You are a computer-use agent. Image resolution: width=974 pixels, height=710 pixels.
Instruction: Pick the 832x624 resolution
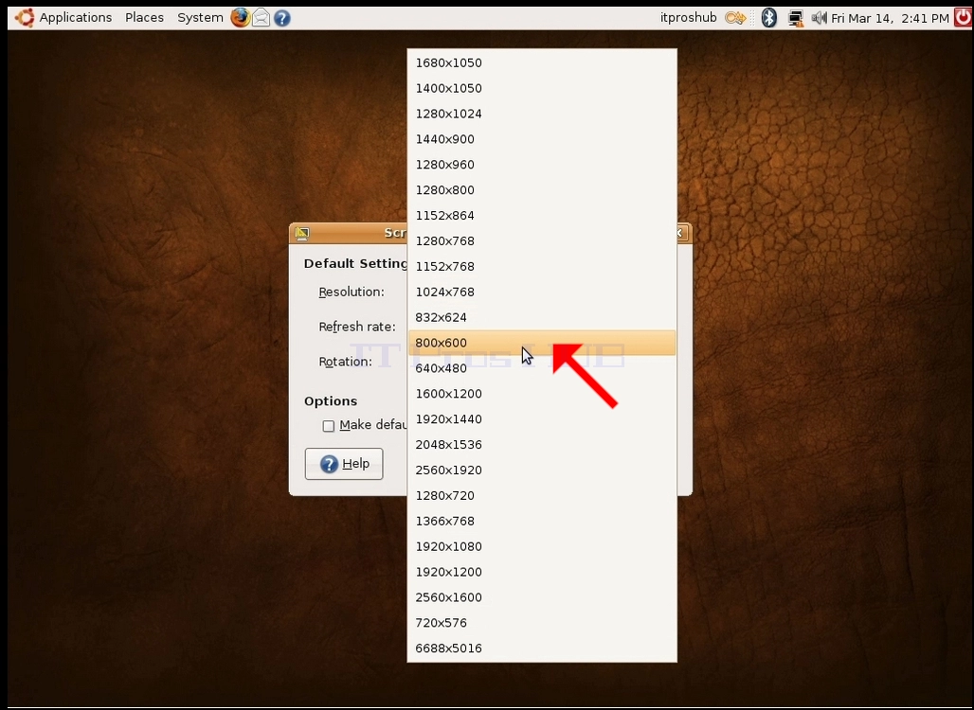tap(542, 317)
